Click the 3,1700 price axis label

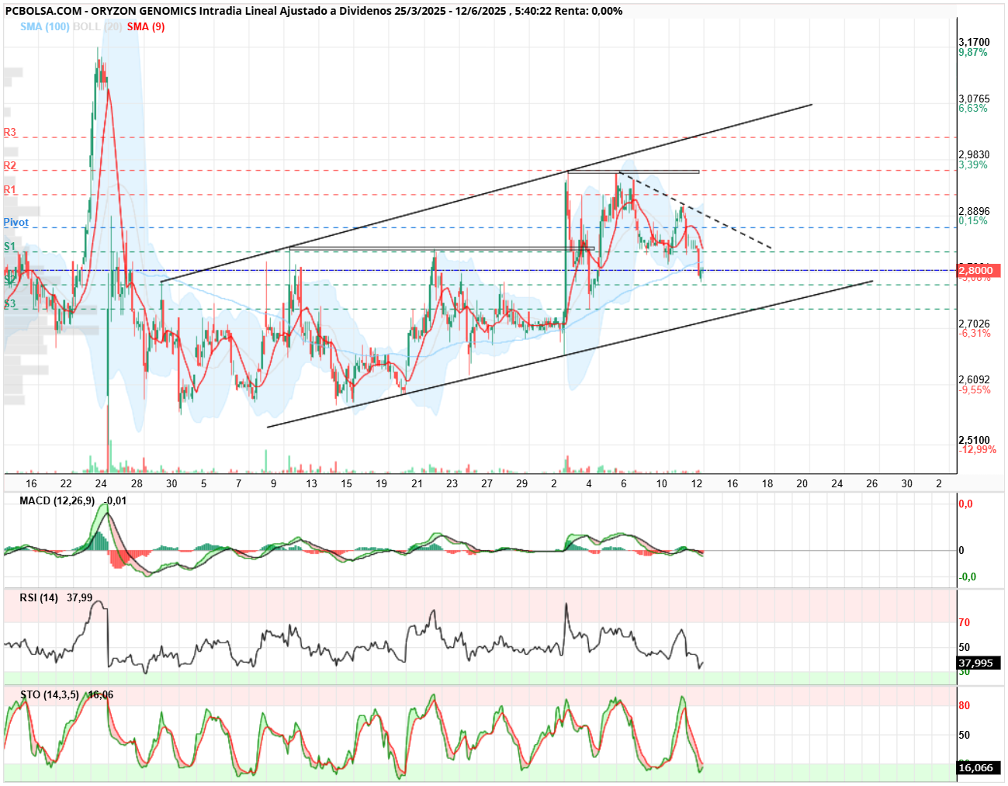(974, 43)
